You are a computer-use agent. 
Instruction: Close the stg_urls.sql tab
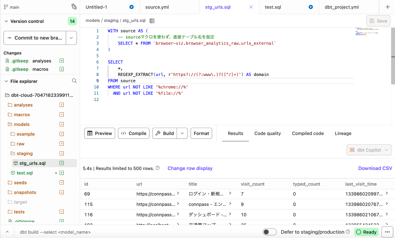pos(251,7)
